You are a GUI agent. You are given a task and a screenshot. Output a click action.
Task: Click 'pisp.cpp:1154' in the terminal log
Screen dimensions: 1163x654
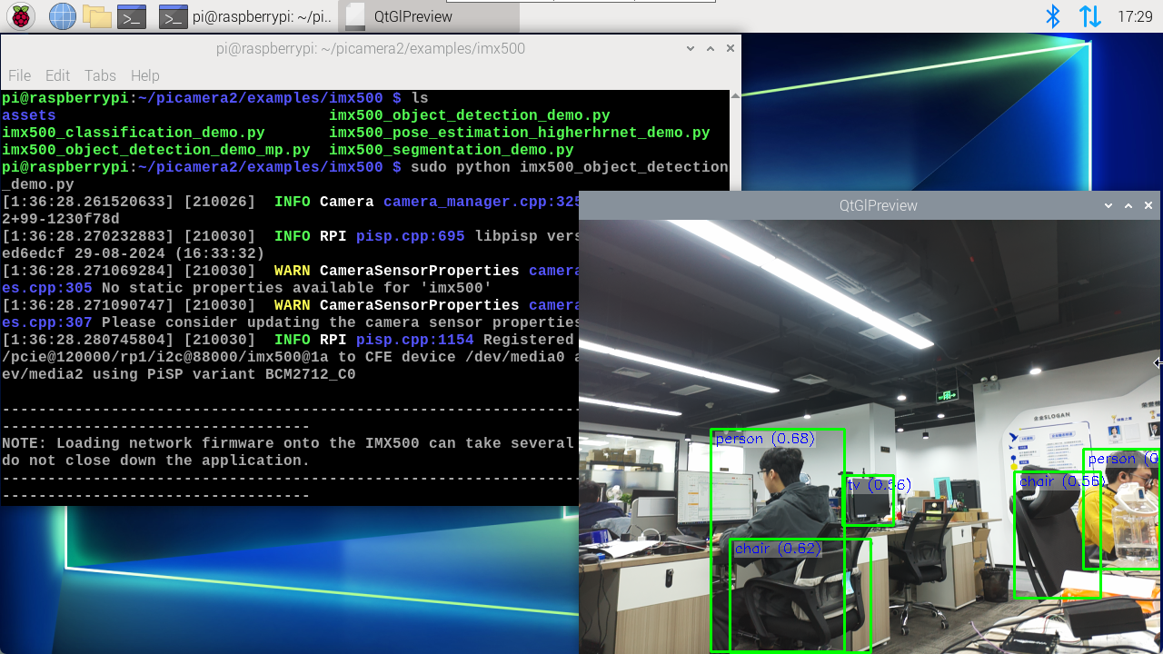click(x=415, y=340)
